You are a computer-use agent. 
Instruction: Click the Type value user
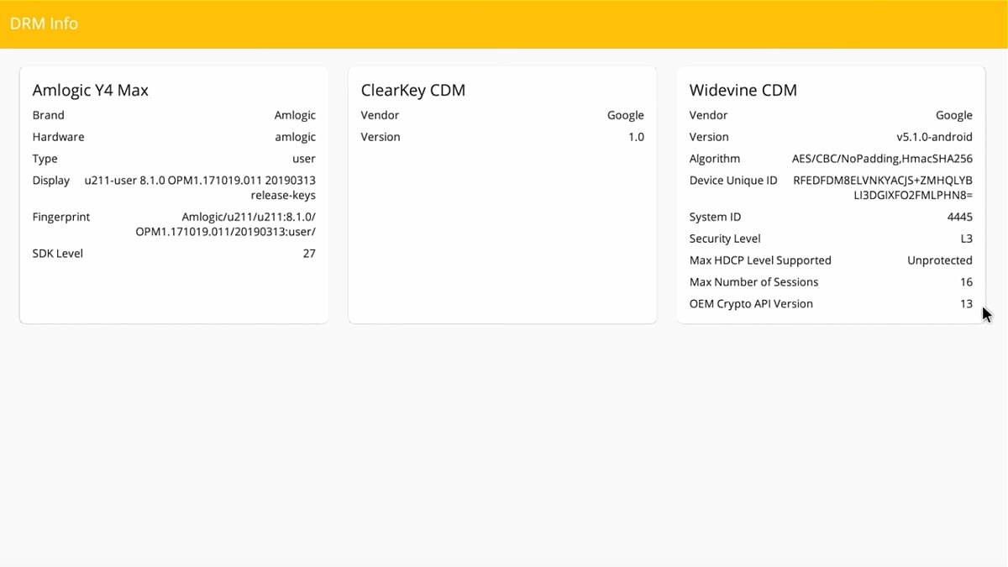[x=304, y=159]
